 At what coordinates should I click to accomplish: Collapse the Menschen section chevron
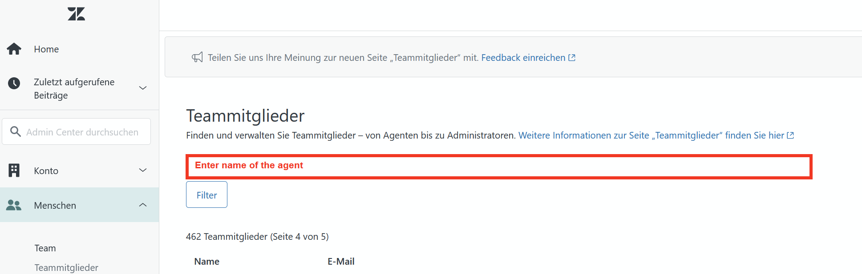click(143, 205)
